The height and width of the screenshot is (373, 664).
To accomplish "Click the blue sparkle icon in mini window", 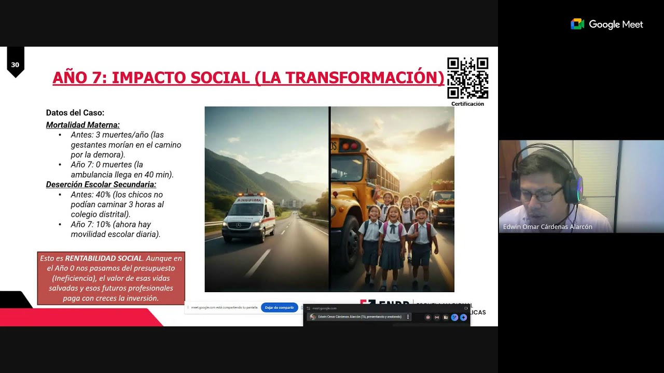I will [x=463, y=317].
